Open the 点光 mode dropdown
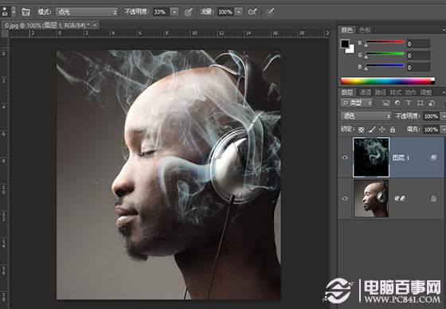 87,12
